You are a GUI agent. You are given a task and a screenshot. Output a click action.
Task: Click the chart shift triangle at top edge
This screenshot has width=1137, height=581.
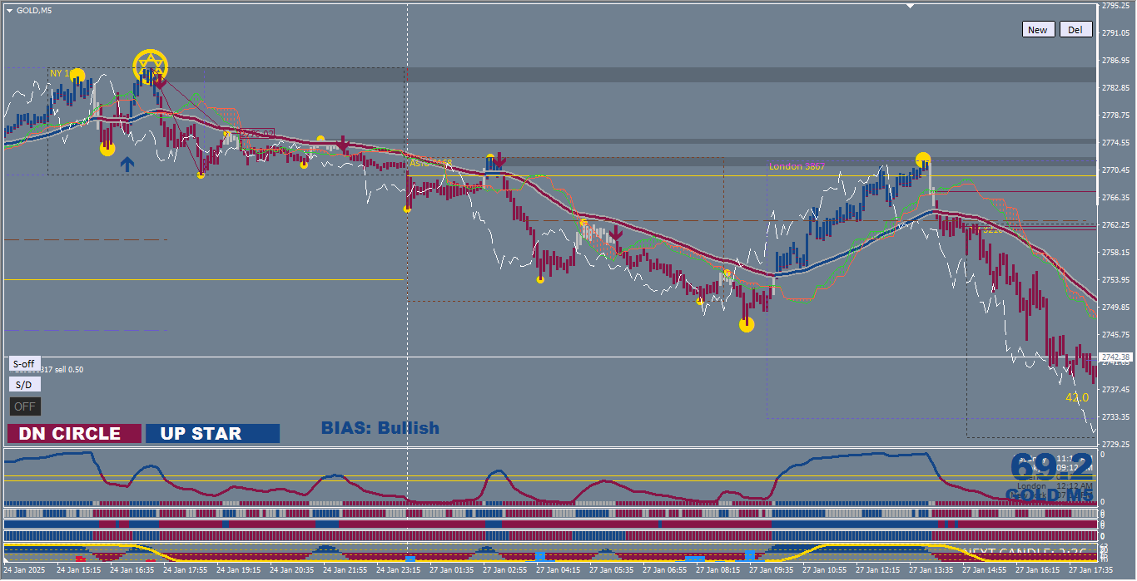910,6
